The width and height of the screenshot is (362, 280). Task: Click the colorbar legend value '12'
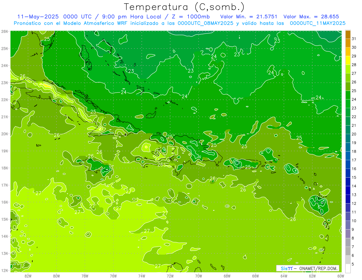(x=354, y=203)
